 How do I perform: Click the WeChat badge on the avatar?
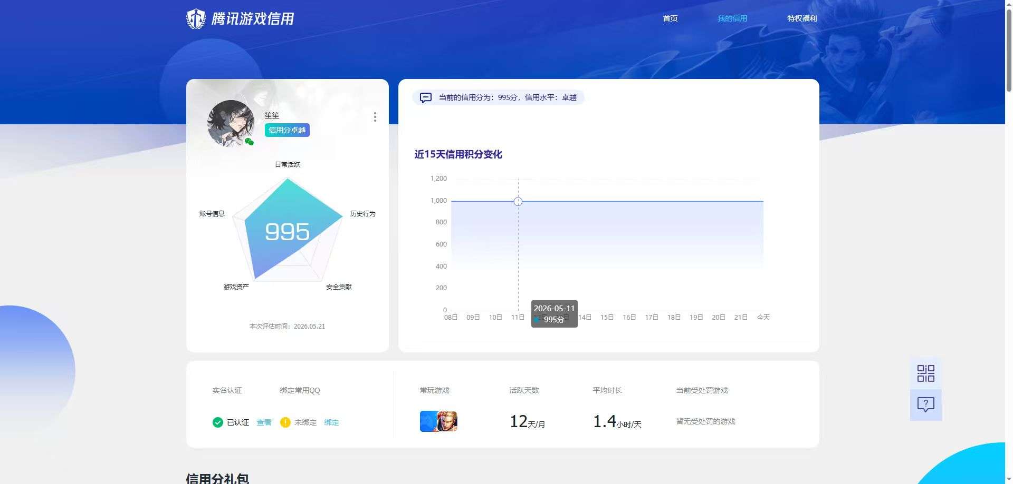tap(250, 141)
